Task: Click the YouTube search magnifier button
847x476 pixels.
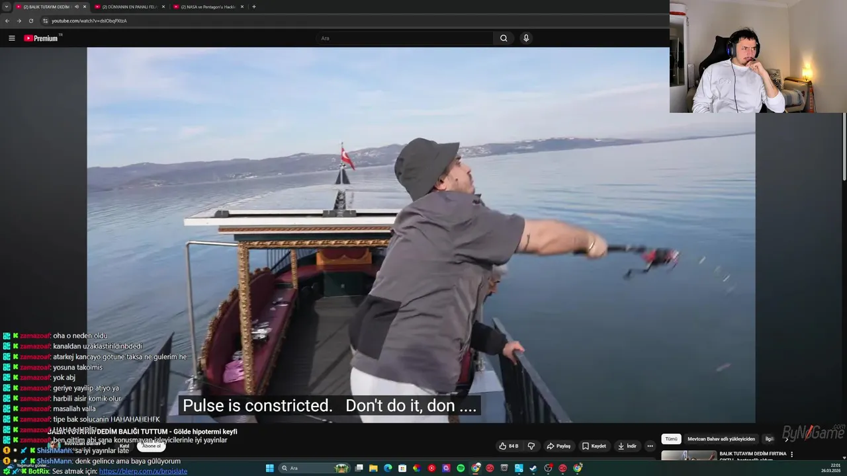Action: click(x=504, y=38)
